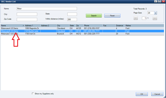The height and width of the screenshot is (98, 166).
Task: Minimize the OEC Vendor List window
Action: 156,1
